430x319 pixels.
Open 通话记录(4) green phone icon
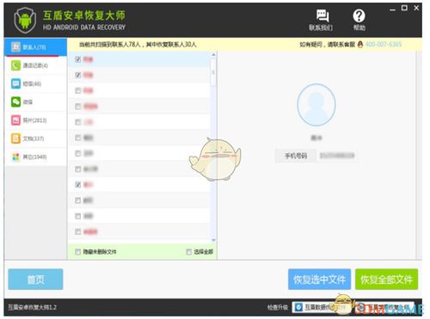click(15, 65)
